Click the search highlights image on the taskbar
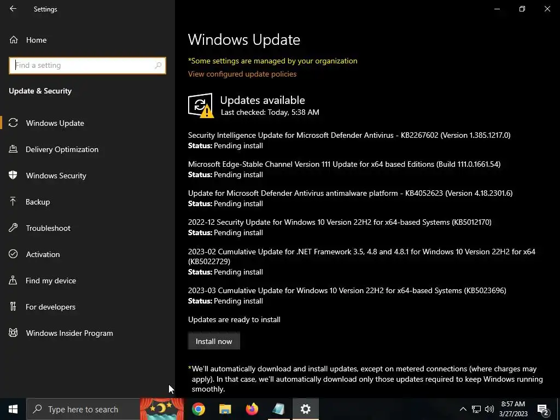560x420 pixels. 161,409
